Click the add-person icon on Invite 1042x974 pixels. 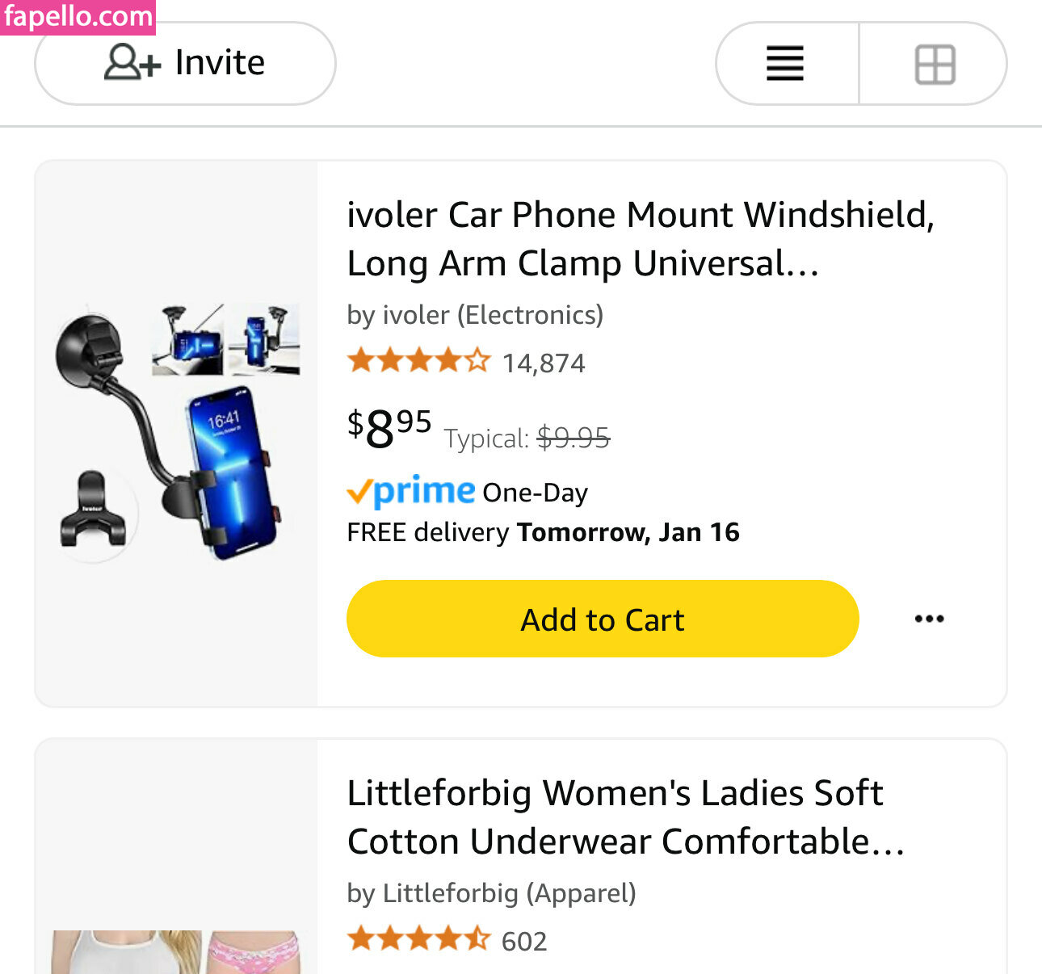pos(132,62)
